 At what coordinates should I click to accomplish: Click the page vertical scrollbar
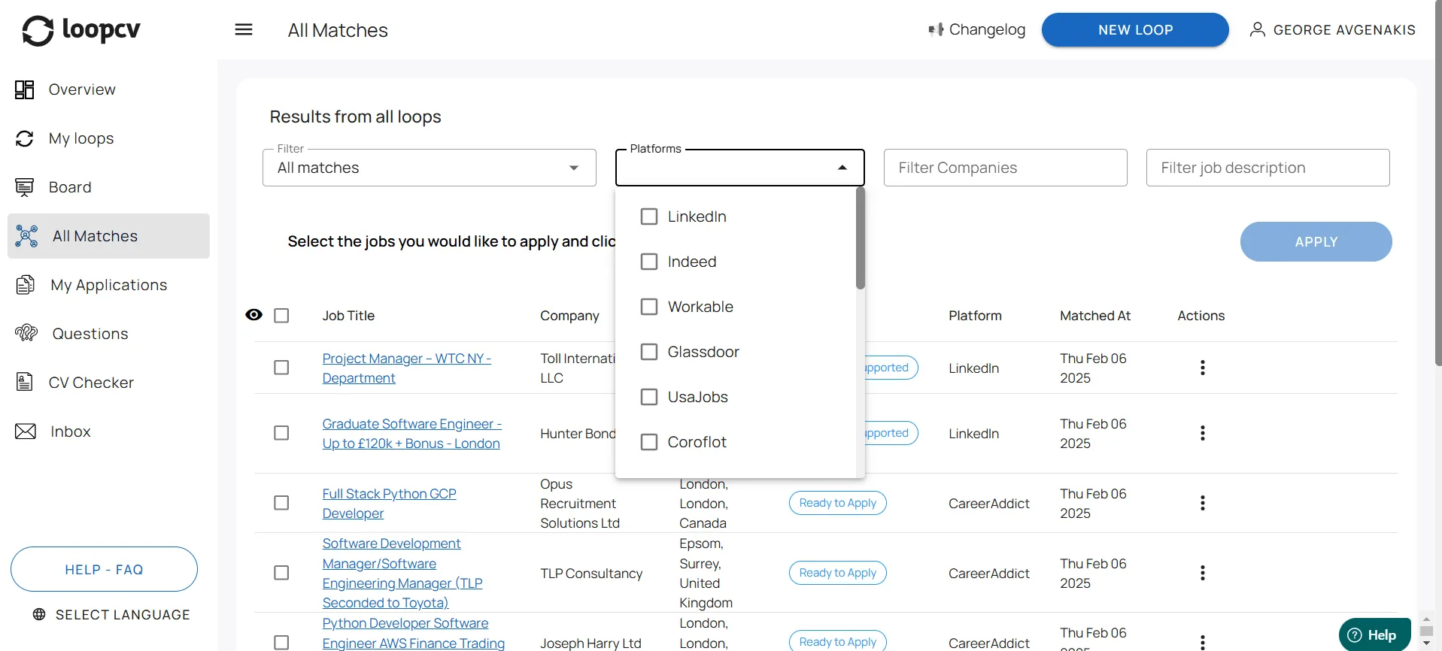[1438, 183]
